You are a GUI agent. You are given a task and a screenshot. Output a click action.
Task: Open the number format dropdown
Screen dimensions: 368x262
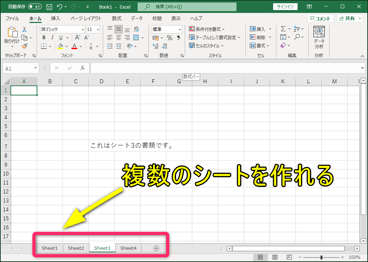180,29
